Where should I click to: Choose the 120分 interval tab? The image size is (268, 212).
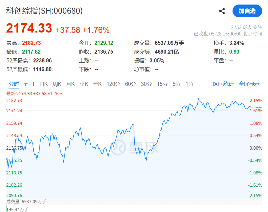tap(114, 84)
